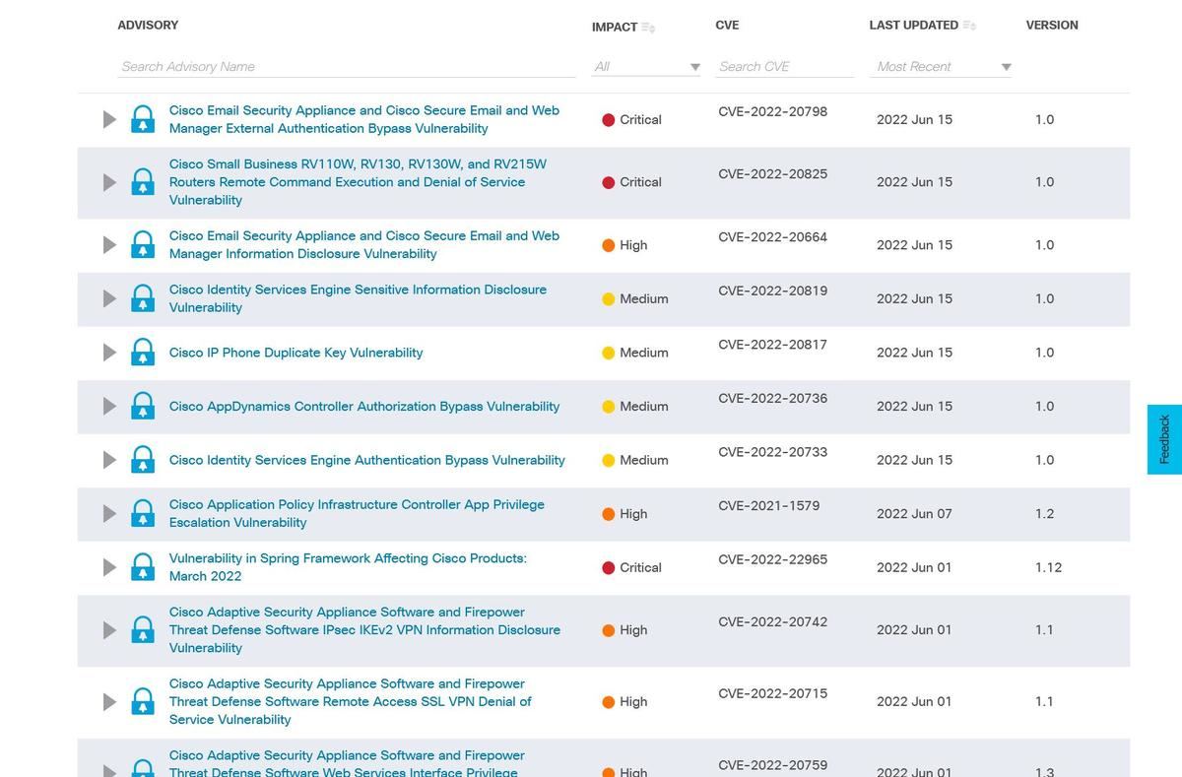The height and width of the screenshot is (777, 1182).
Task: Open Small Business RV110W Routers Remote Command Execution advisory
Action: 358,182
